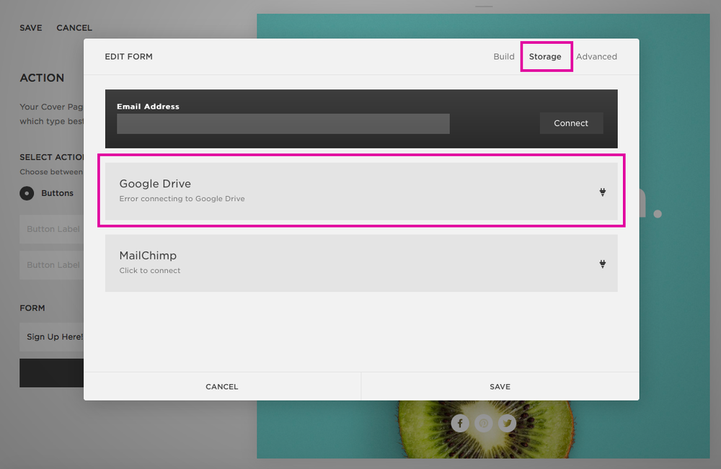Viewport: 721px width, 469px height.
Task: Click the Facebook icon on the cover page
Action: (x=460, y=423)
